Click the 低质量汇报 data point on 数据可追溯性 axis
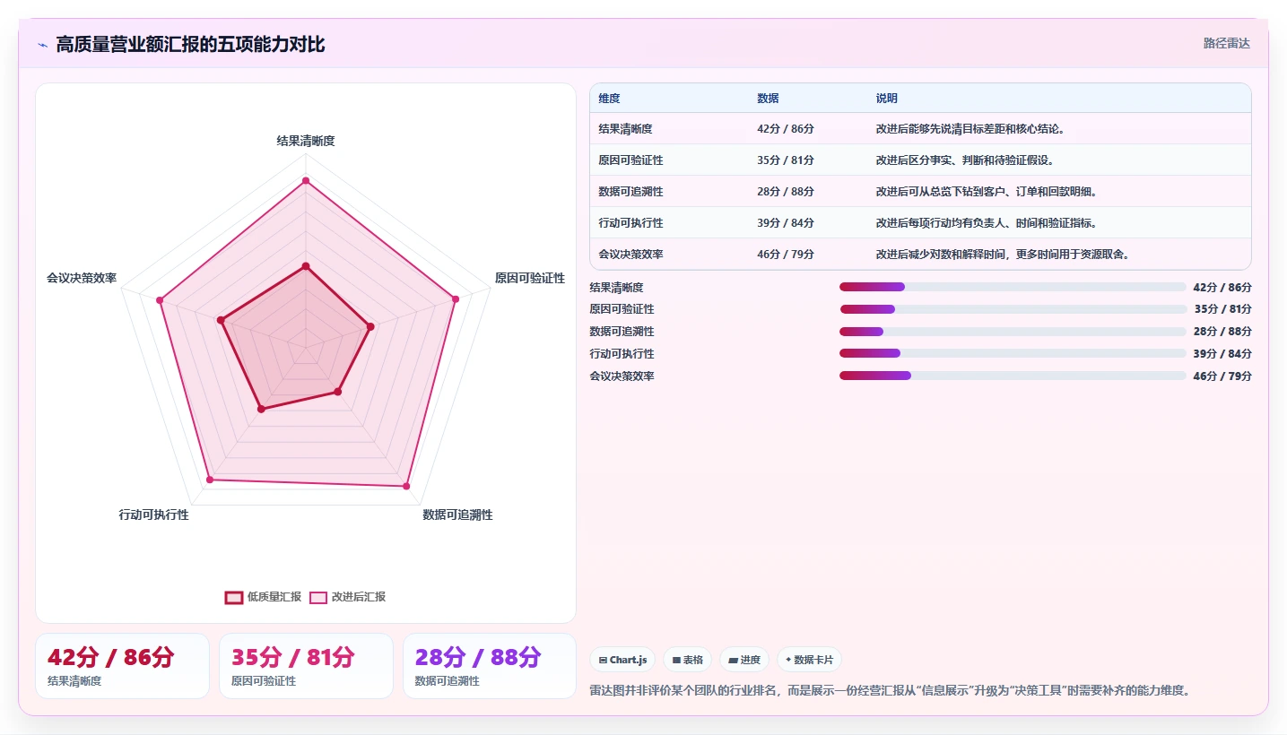The width and height of the screenshot is (1287, 735). click(x=338, y=392)
